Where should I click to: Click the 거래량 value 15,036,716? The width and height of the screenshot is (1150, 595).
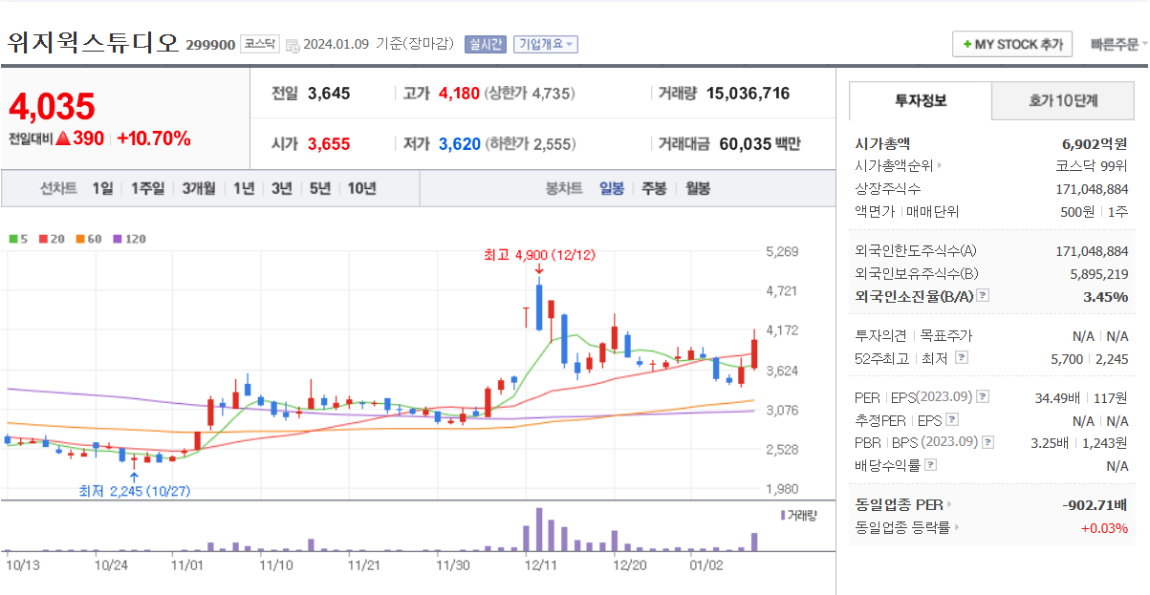point(749,93)
